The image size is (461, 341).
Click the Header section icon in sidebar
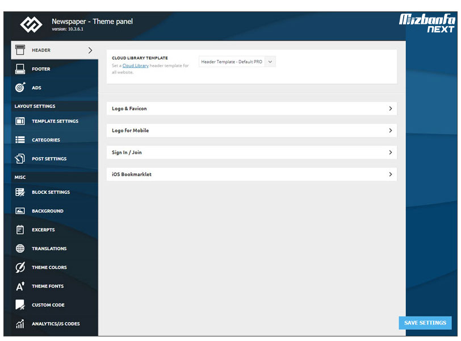20,50
